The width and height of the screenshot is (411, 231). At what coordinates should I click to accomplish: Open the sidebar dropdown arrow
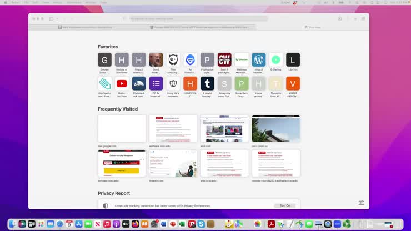click(x=57, y=19)
